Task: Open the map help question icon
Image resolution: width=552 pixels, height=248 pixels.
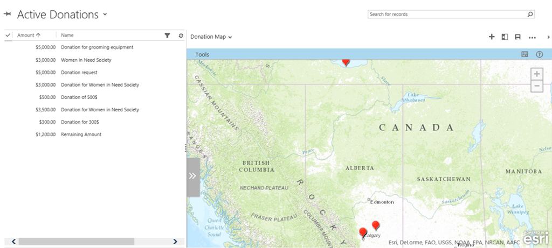Action: tap(539, 54)
